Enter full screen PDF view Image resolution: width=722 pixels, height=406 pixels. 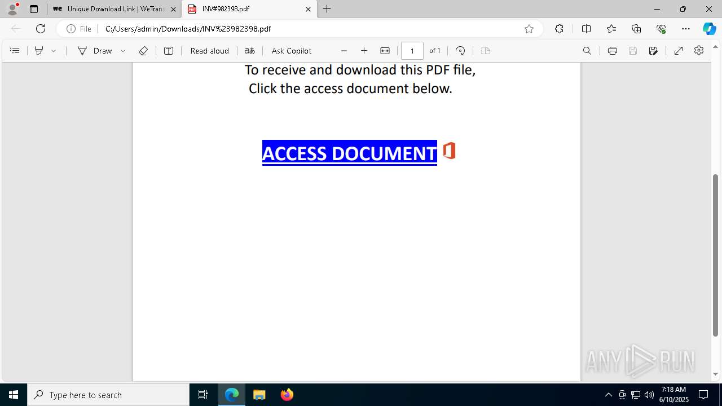click(679, 51)
